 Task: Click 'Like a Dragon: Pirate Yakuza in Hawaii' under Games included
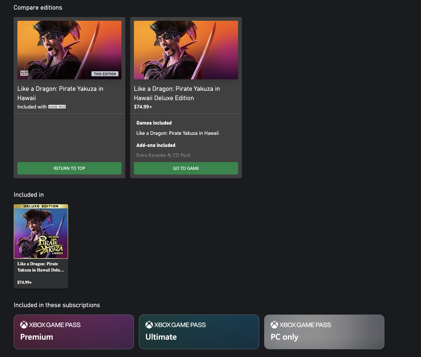click(177, 133)
